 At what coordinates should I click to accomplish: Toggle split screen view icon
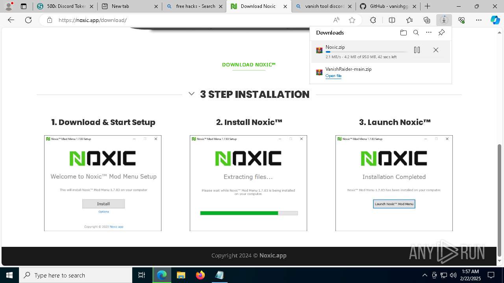[x=392, y=20]
